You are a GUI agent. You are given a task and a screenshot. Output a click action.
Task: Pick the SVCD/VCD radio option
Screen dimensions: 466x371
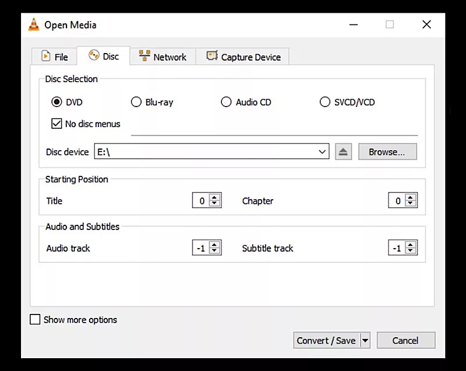(325, 102)
